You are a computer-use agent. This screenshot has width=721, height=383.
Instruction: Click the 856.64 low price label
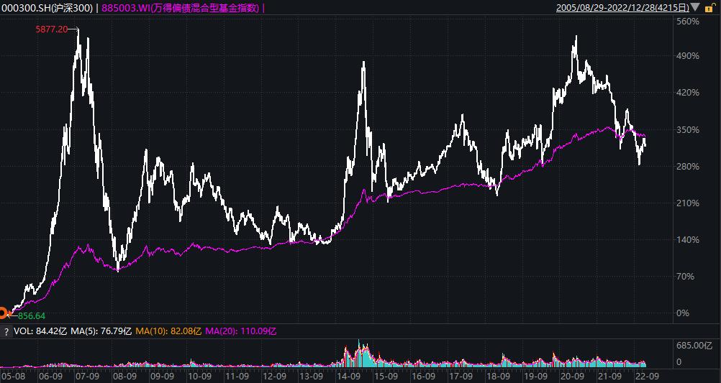coord(32,316)
